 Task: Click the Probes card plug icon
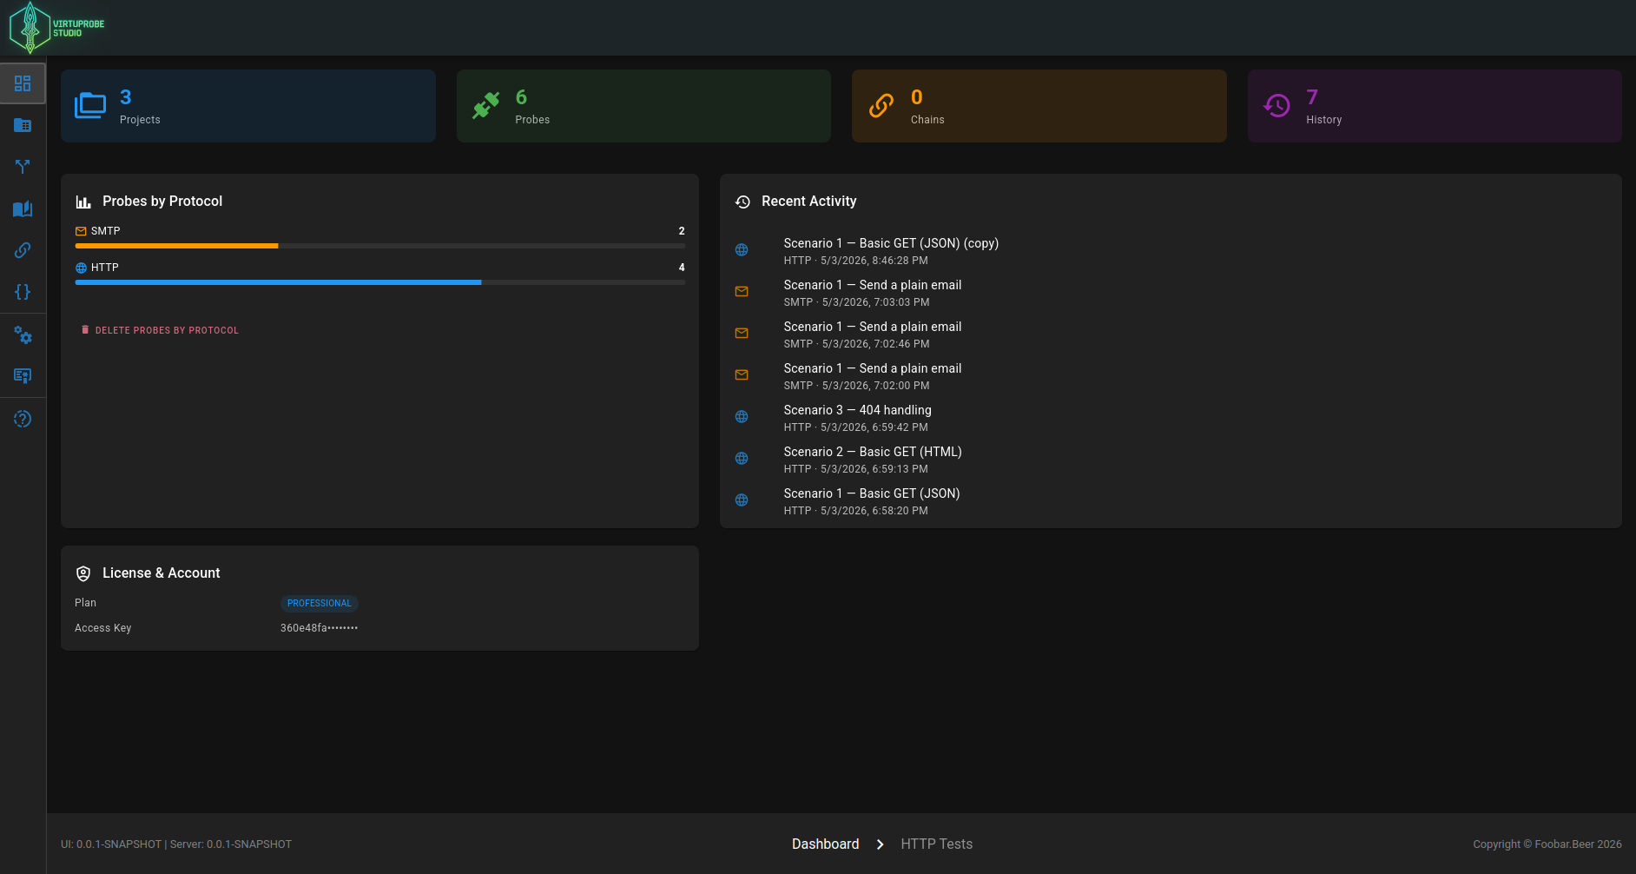click(x=486, y=106)
